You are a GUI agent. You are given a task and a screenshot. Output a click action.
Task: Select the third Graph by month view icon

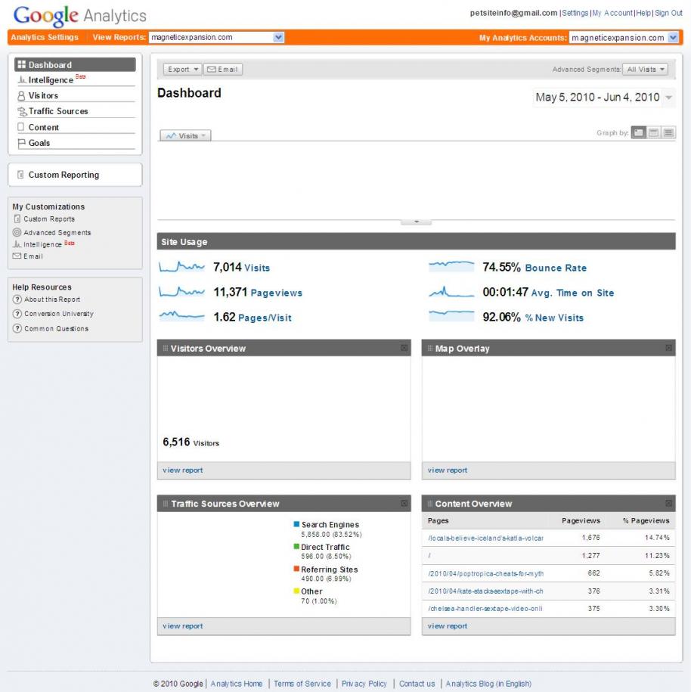668,132
